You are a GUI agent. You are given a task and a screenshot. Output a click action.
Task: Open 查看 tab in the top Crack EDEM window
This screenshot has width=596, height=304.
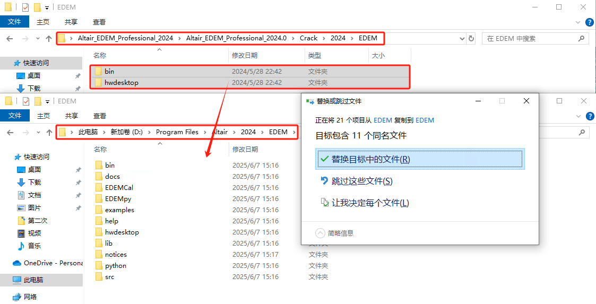point(99,22)
